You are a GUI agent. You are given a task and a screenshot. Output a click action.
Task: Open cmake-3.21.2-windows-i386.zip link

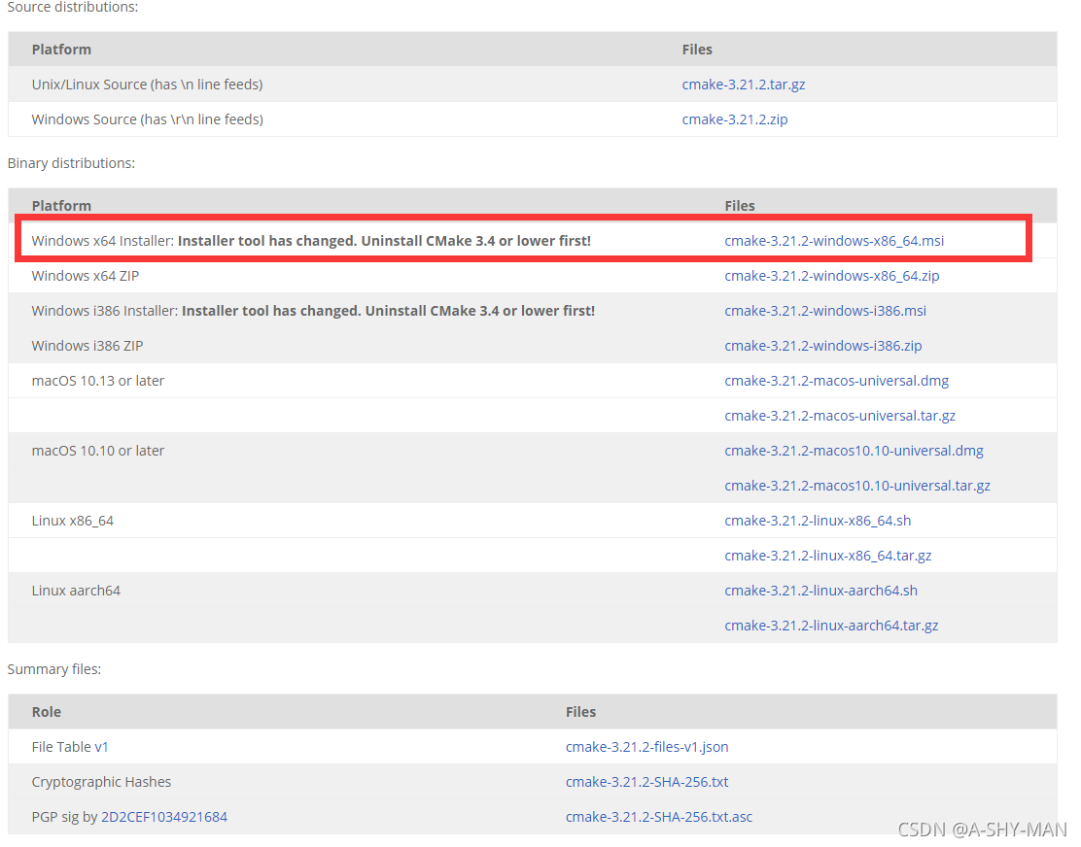(x=823, y=347)
